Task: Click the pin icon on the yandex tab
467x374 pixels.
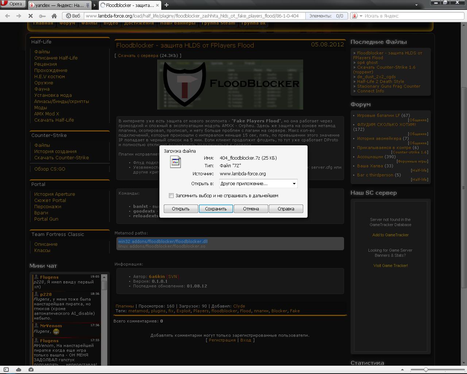Action: [x=88, y=5]
